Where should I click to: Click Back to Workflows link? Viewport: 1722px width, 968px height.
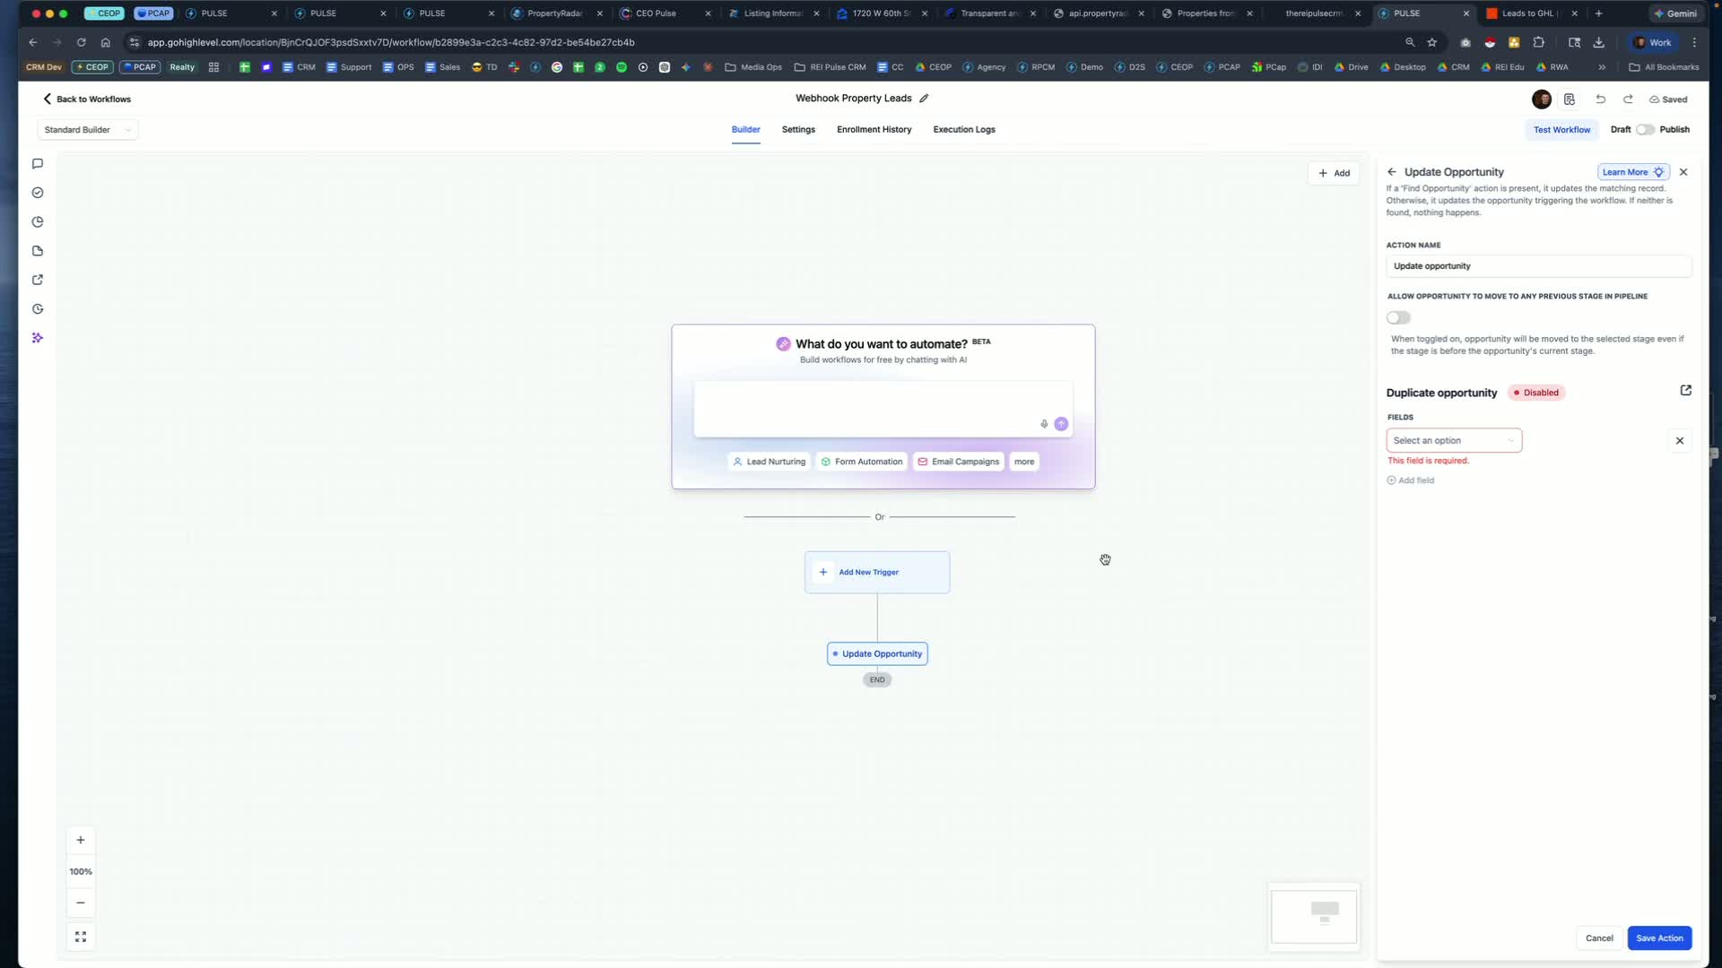tap(87, 99)
